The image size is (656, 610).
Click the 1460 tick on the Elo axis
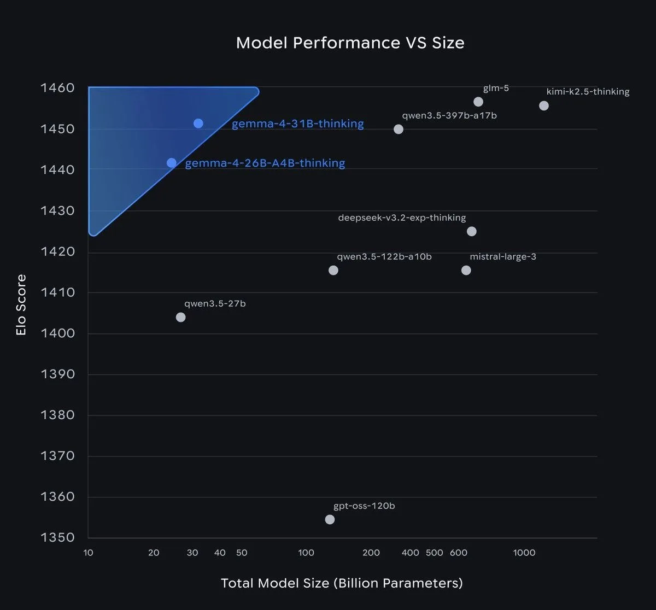coord(57,89)
